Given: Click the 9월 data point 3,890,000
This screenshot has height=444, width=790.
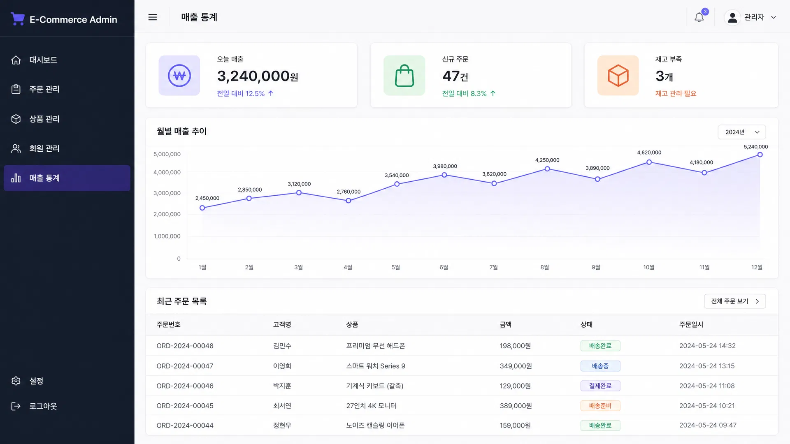Looking at the screenshot, I should click(x=597, y=179).
